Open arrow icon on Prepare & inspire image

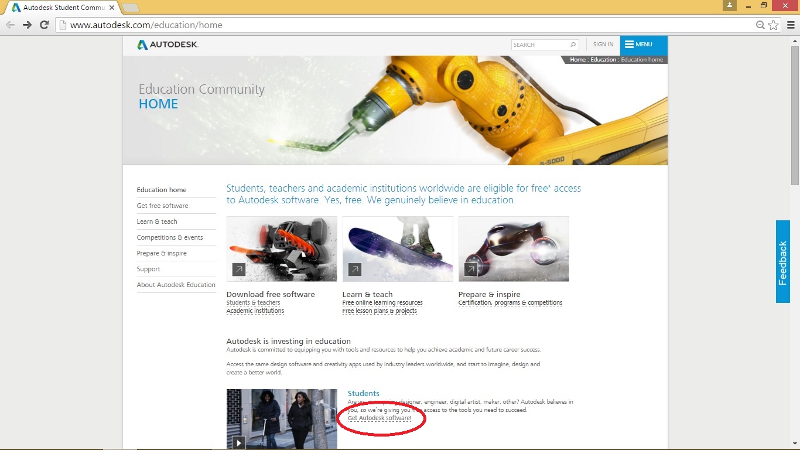(x=470, y=270)
